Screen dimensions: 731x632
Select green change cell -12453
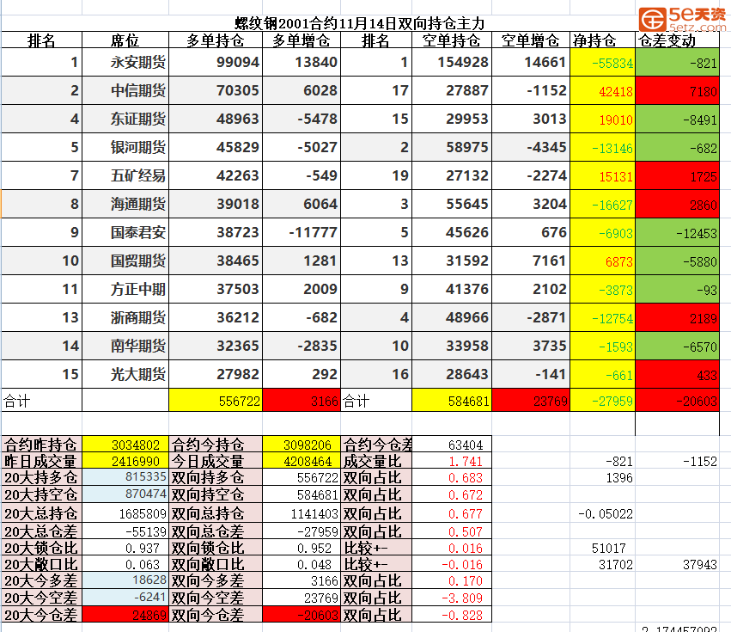[x=678, y=232]
